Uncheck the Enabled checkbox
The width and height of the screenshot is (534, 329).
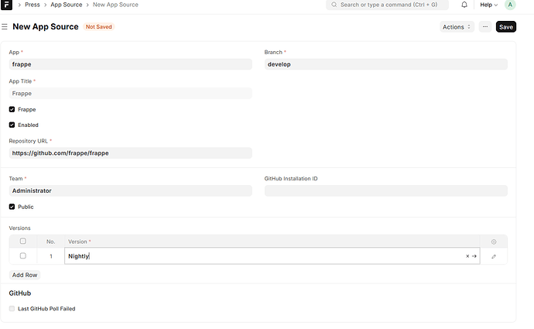[x=12, y=125]
